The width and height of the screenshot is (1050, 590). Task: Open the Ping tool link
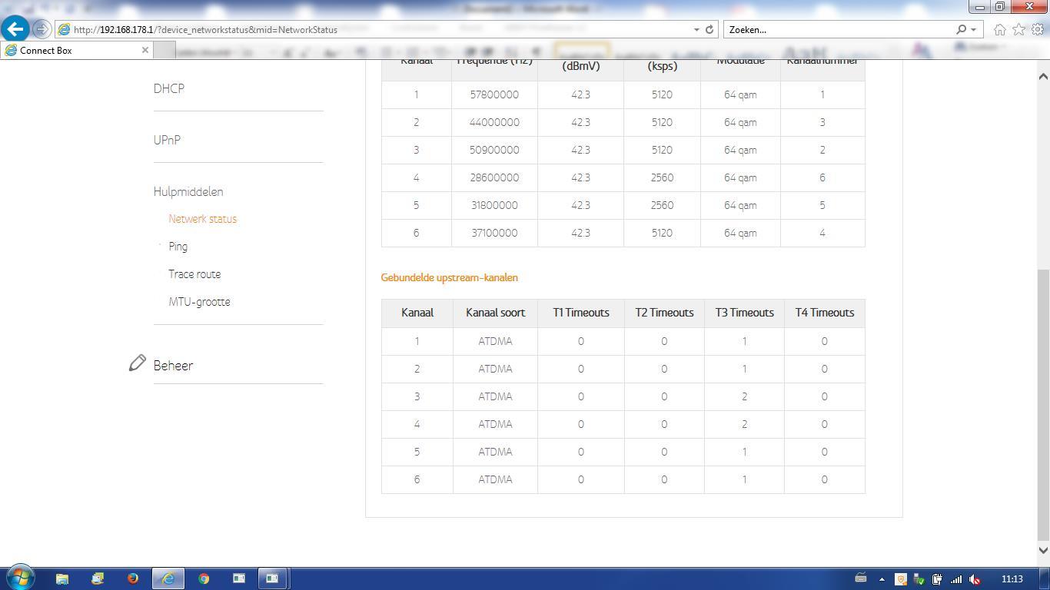pyautogui.click(x=178, y=247)
